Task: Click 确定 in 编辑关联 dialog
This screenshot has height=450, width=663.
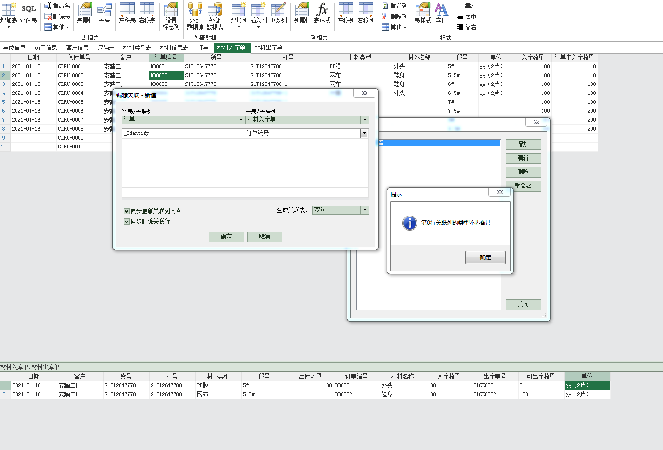Action: (226, 237)
